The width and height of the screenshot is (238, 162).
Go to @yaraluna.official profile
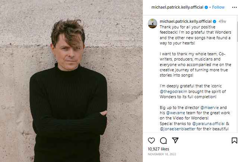(x=210, y=124)
